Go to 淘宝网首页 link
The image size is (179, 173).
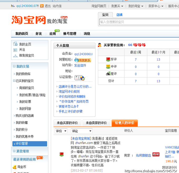point(99,6)
